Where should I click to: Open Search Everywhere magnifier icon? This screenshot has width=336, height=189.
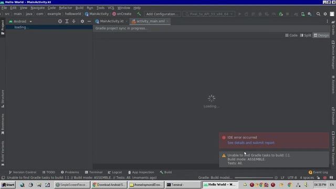pos(318,14)
